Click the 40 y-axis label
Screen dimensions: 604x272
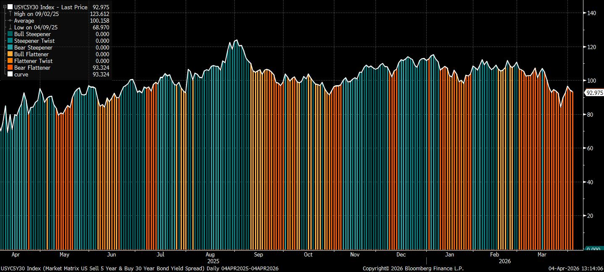[591, 182]
